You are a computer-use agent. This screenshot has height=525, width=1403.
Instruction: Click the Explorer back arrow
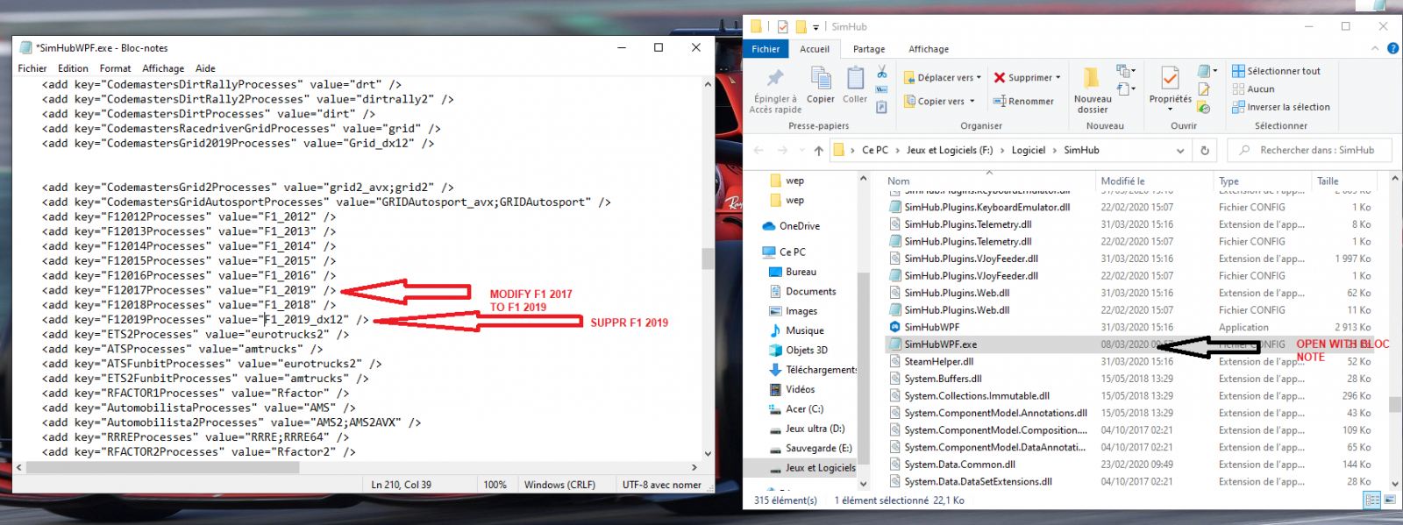click(759, 151)
